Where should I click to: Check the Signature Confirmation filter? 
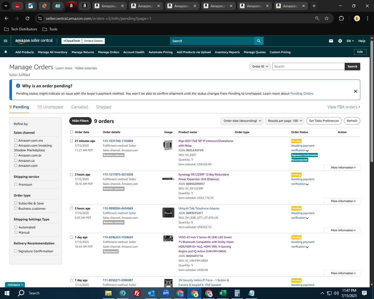[x=16, y=251]
